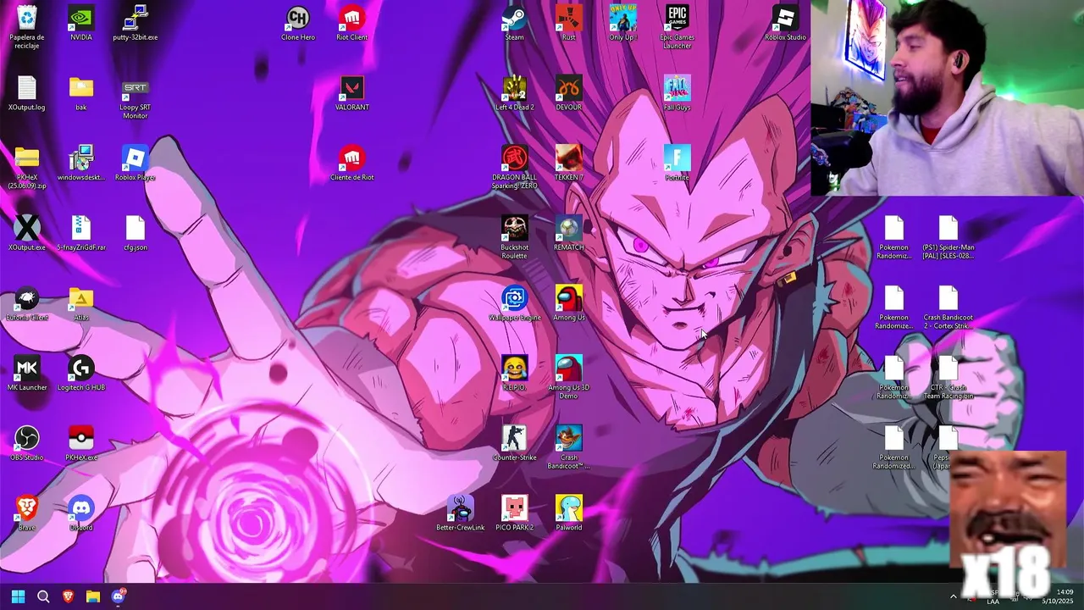This screenshot has height=610, width=1084.
Task: Open Logitech G HUB shortcut
Action: tap(81, 374)
